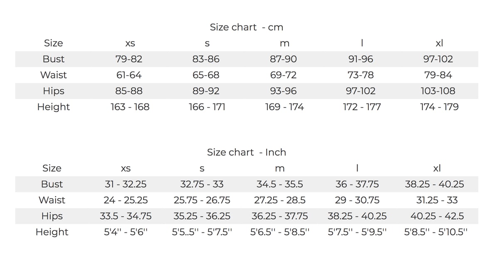Screen dimensions: 499x257
Task: Click the 5'7.5'' - 5'9.5'' height value
Action: pyautogui.click(x=357, y=232)
